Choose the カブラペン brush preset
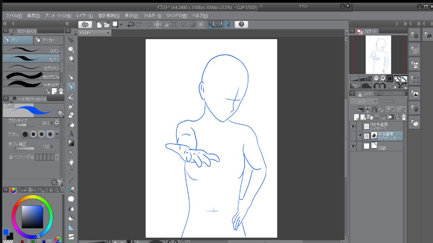433x243 pixels. [31, 67]
